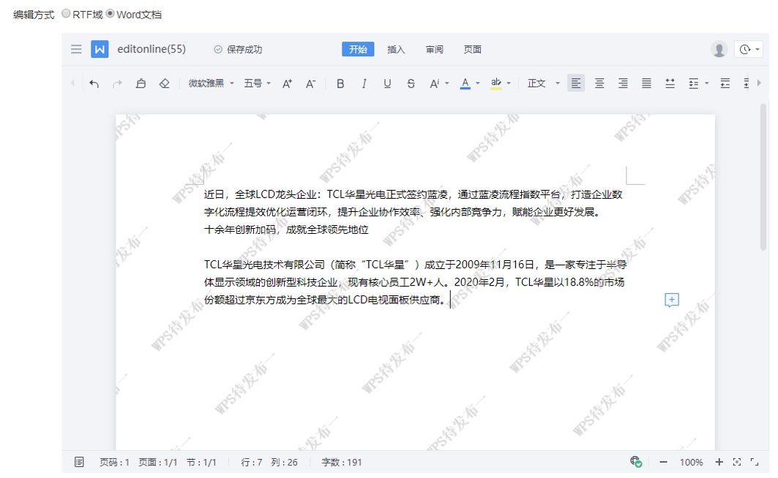Click the line 十余年创新加码，成就全球领先地位
The image size is (778, 478).
tap(286, 229)
